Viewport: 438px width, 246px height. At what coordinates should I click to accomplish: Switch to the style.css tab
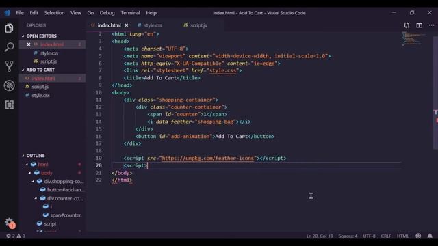[153, 25]
